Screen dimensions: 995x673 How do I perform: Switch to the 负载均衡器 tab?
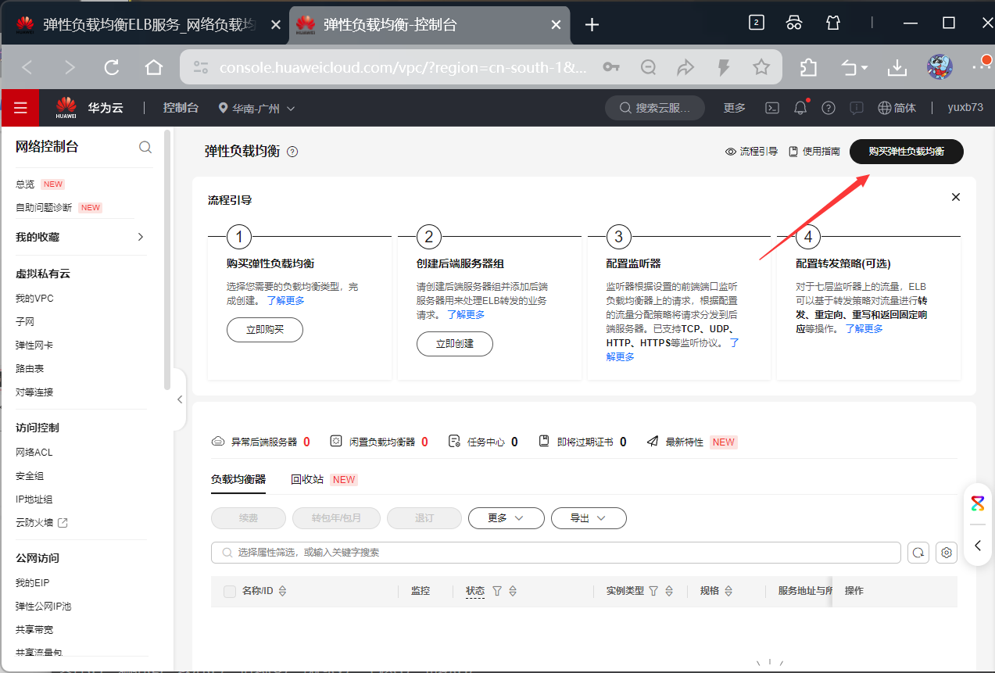(x=238, y=479)
